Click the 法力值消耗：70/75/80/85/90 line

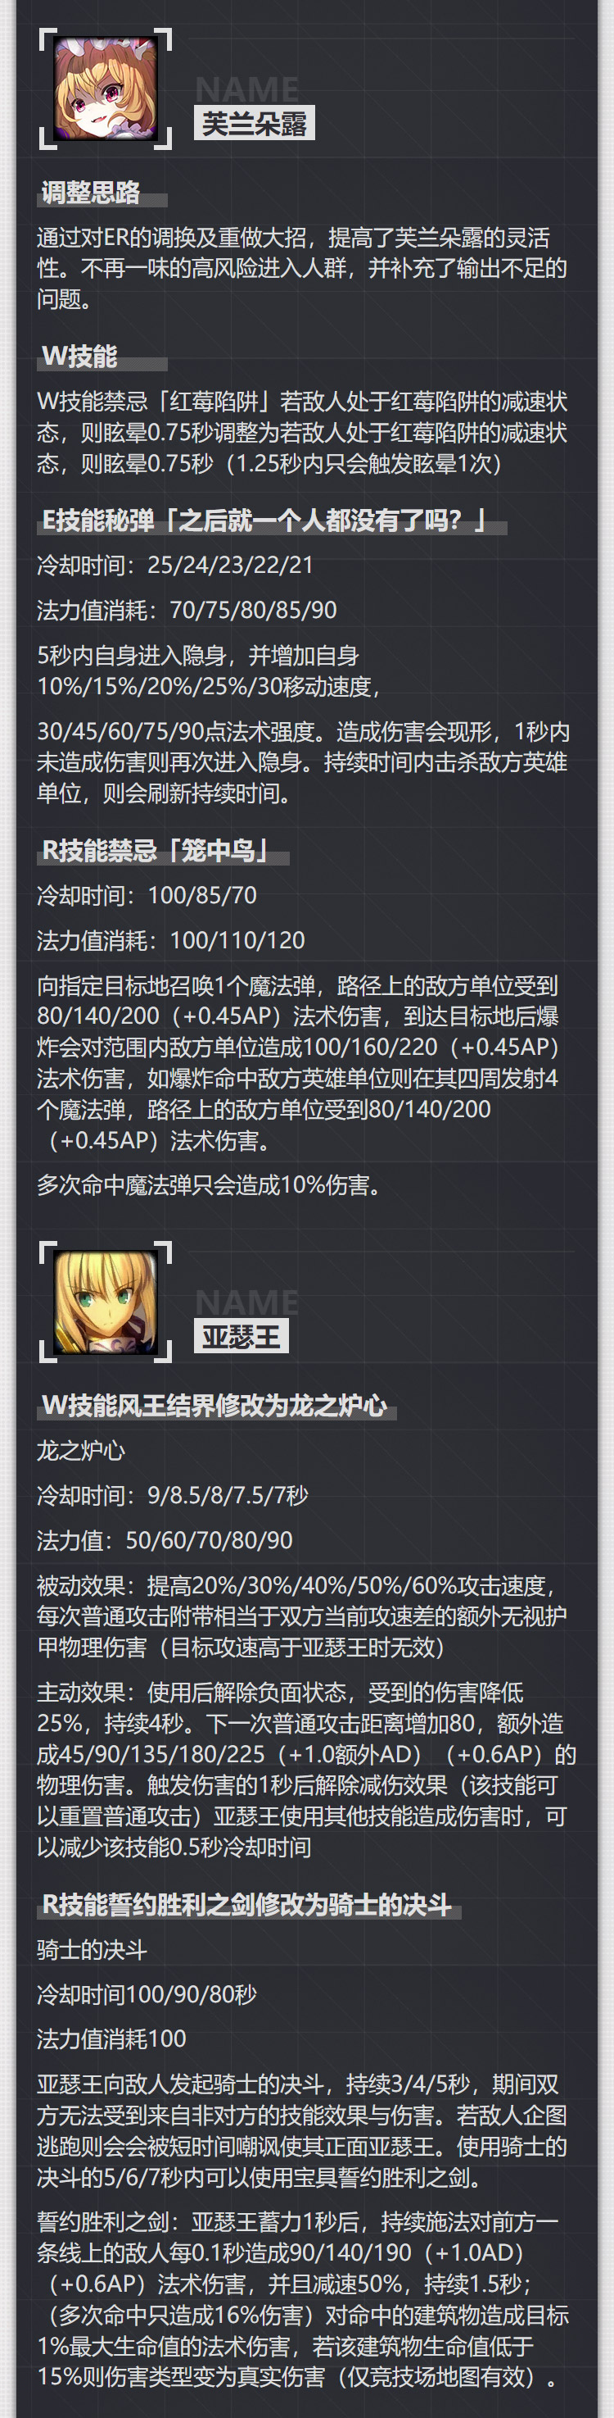(187, 610)
